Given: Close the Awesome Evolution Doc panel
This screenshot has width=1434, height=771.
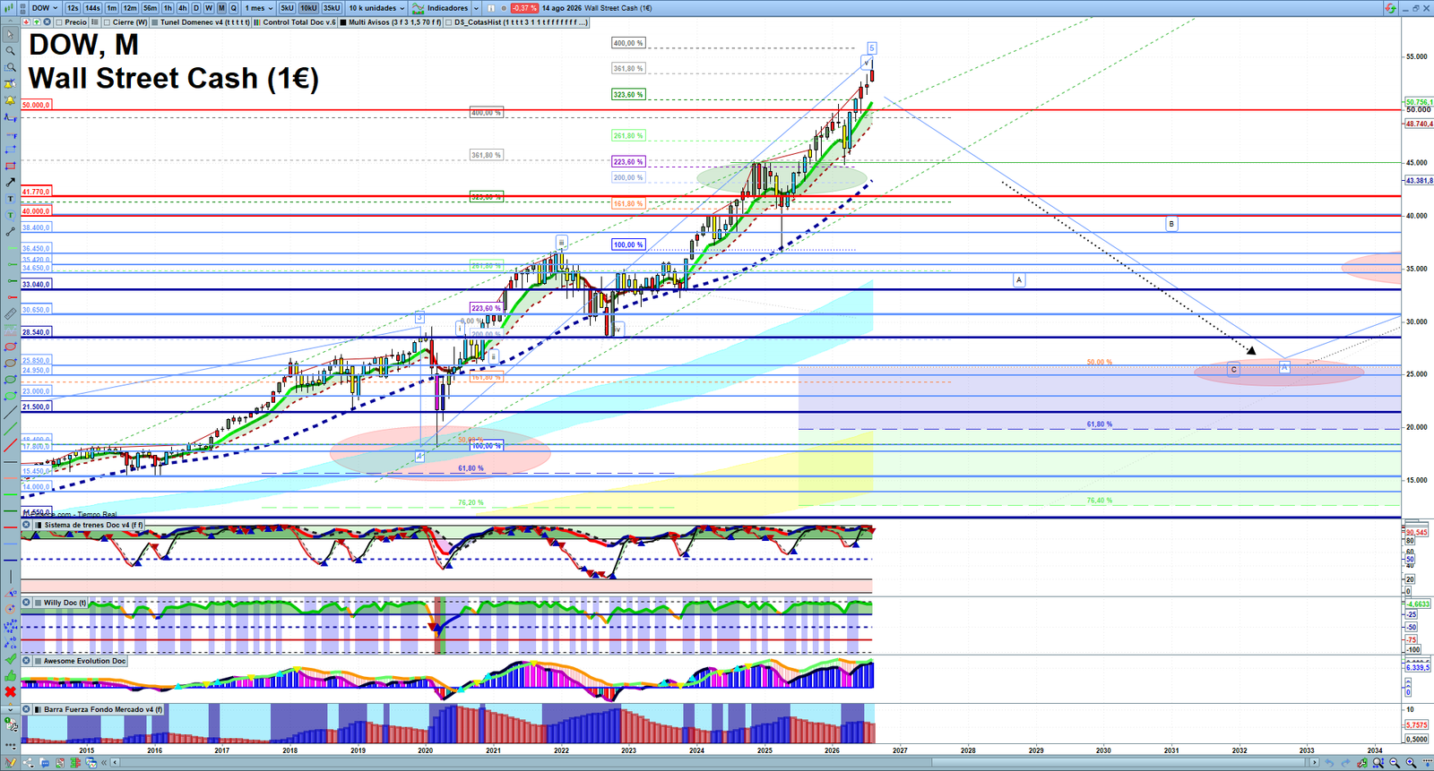Looking at the screenshot, I should point(27,660).
